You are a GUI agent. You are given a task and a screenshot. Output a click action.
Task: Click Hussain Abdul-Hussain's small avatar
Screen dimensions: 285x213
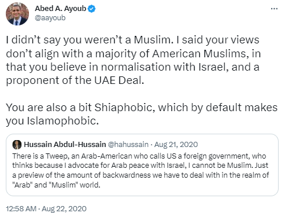[x=17, y=145]
